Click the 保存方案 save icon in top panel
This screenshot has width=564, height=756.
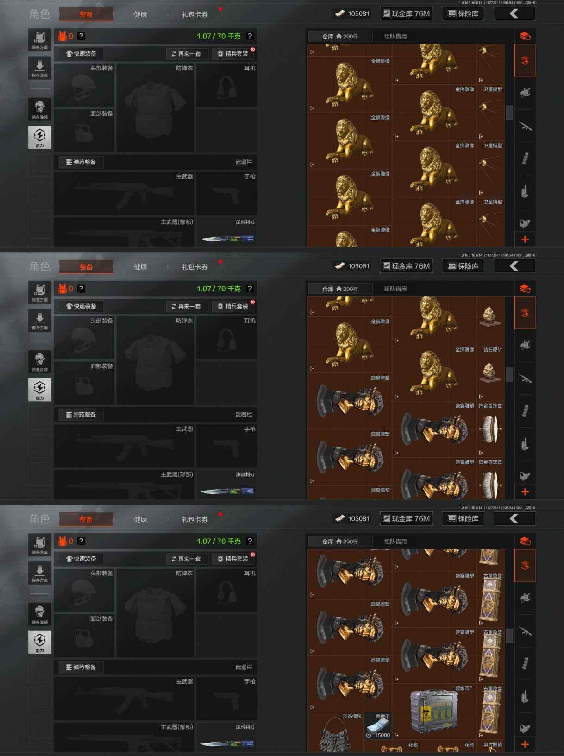click(40, 68)
